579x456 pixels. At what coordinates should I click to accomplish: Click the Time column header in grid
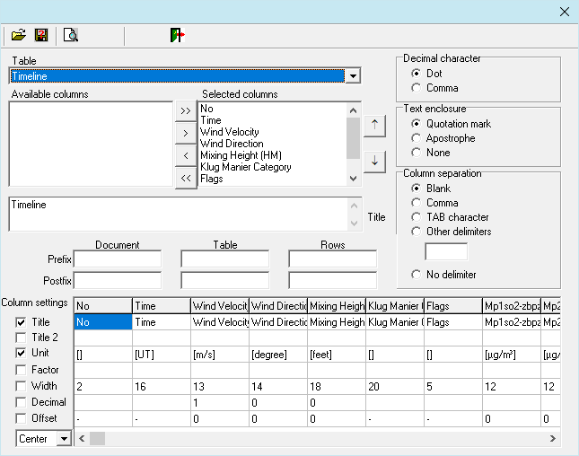tap(162, 306)
